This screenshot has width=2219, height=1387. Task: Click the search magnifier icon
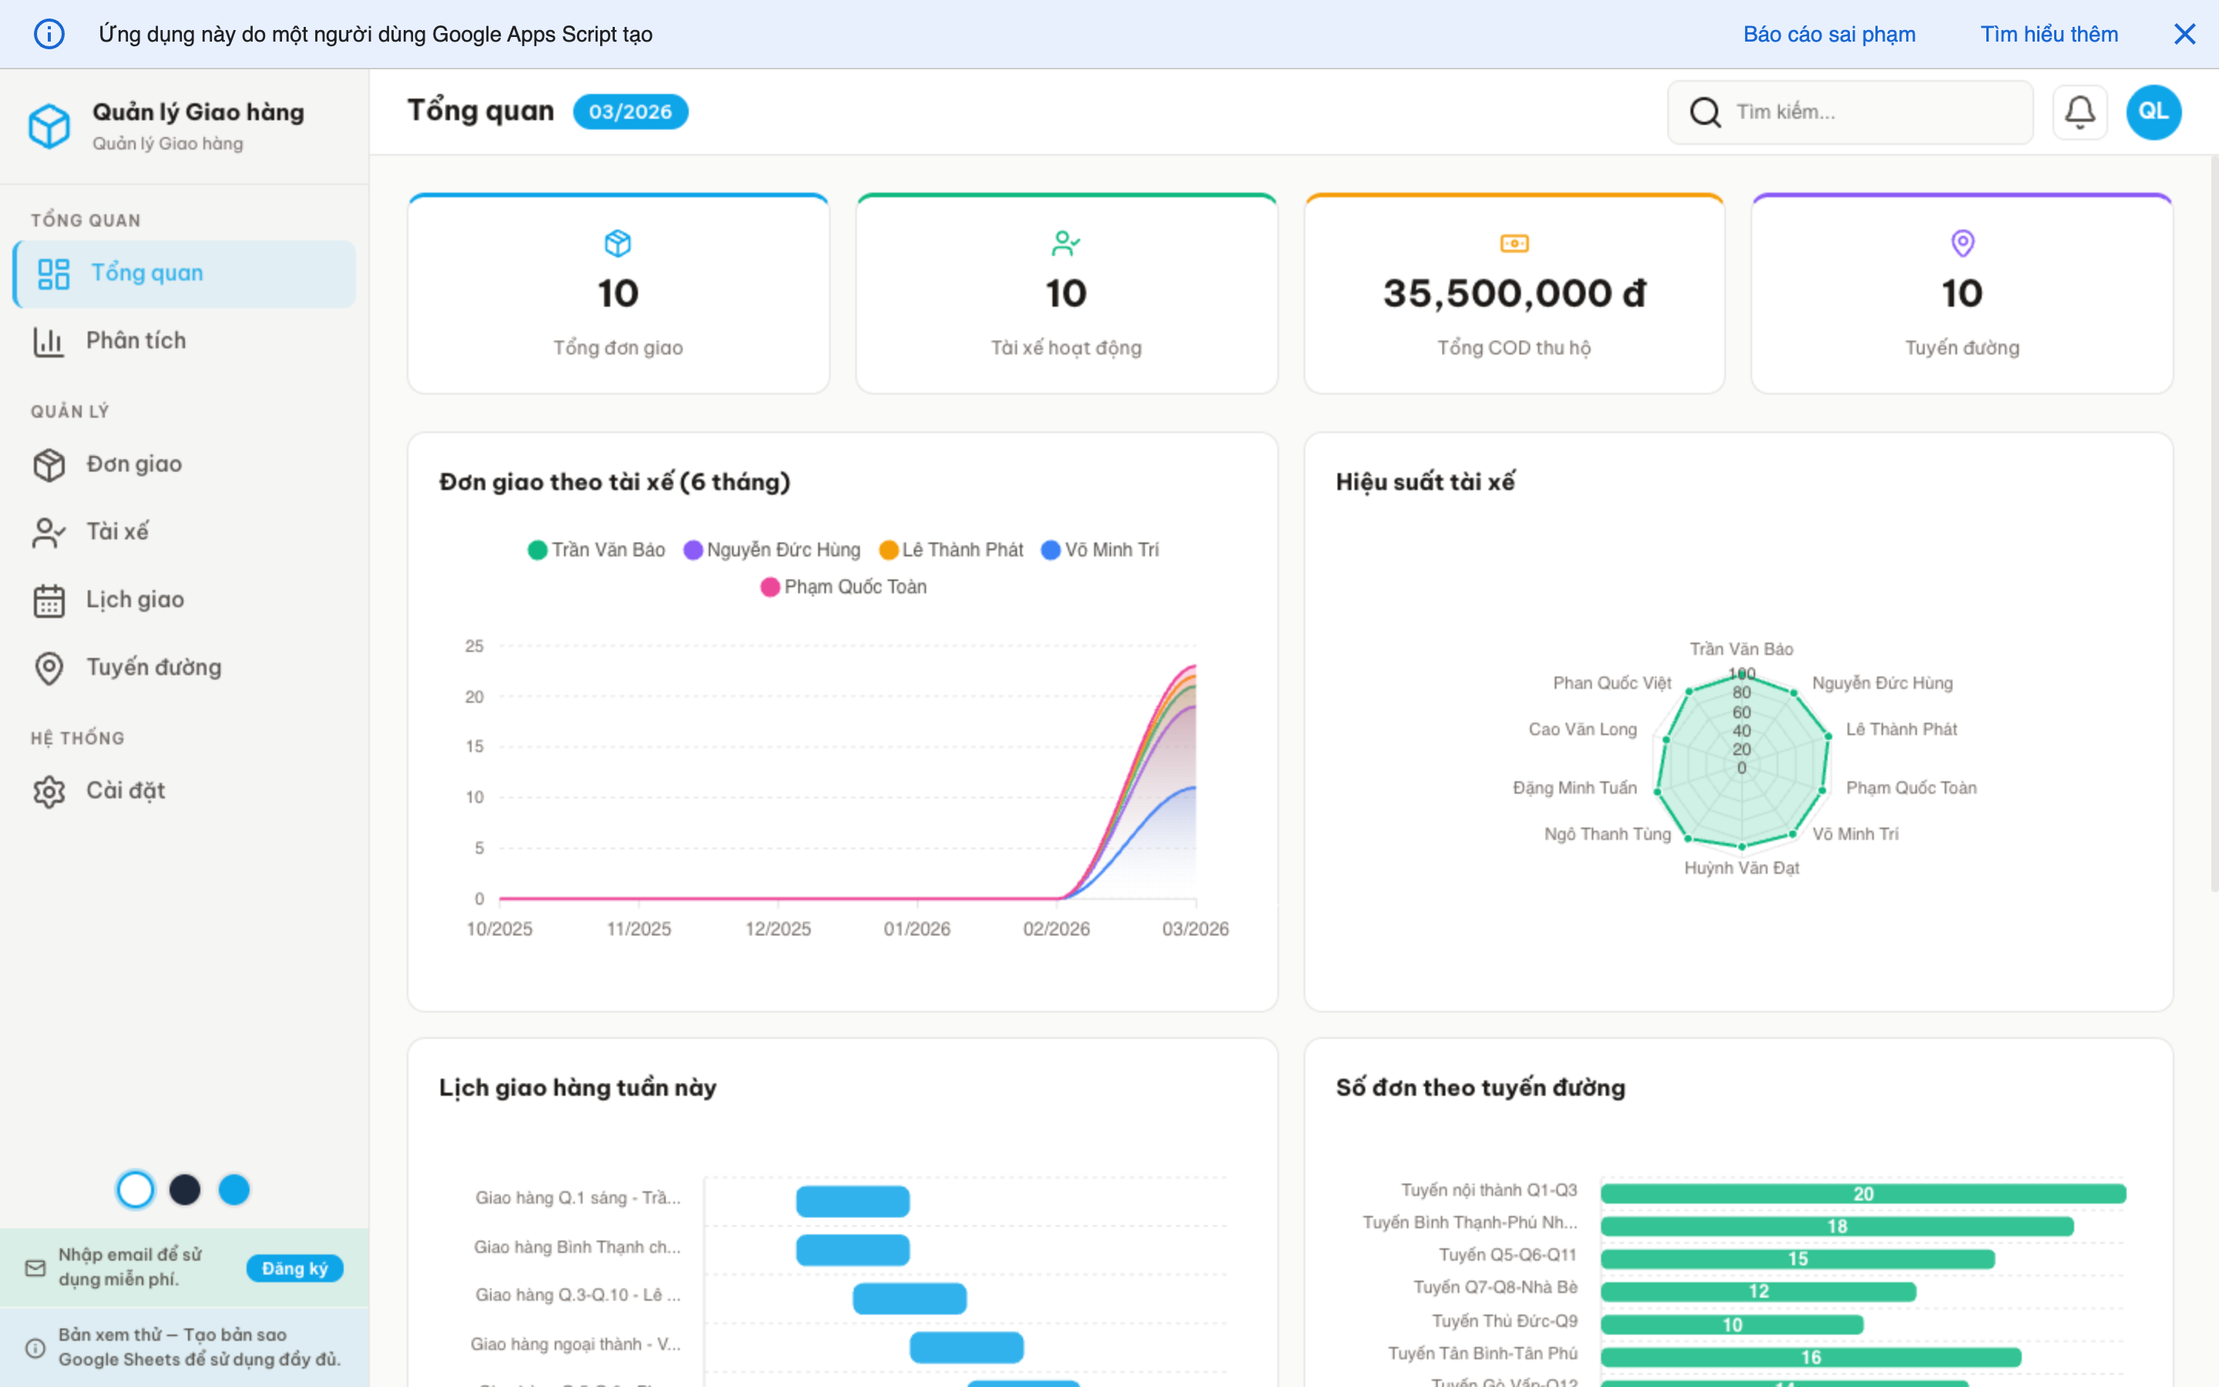tap(1704, 112)
